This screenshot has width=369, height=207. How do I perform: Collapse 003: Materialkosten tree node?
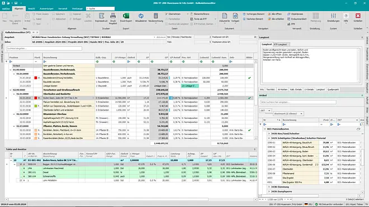pyautogui.click(x=265, y=129)
